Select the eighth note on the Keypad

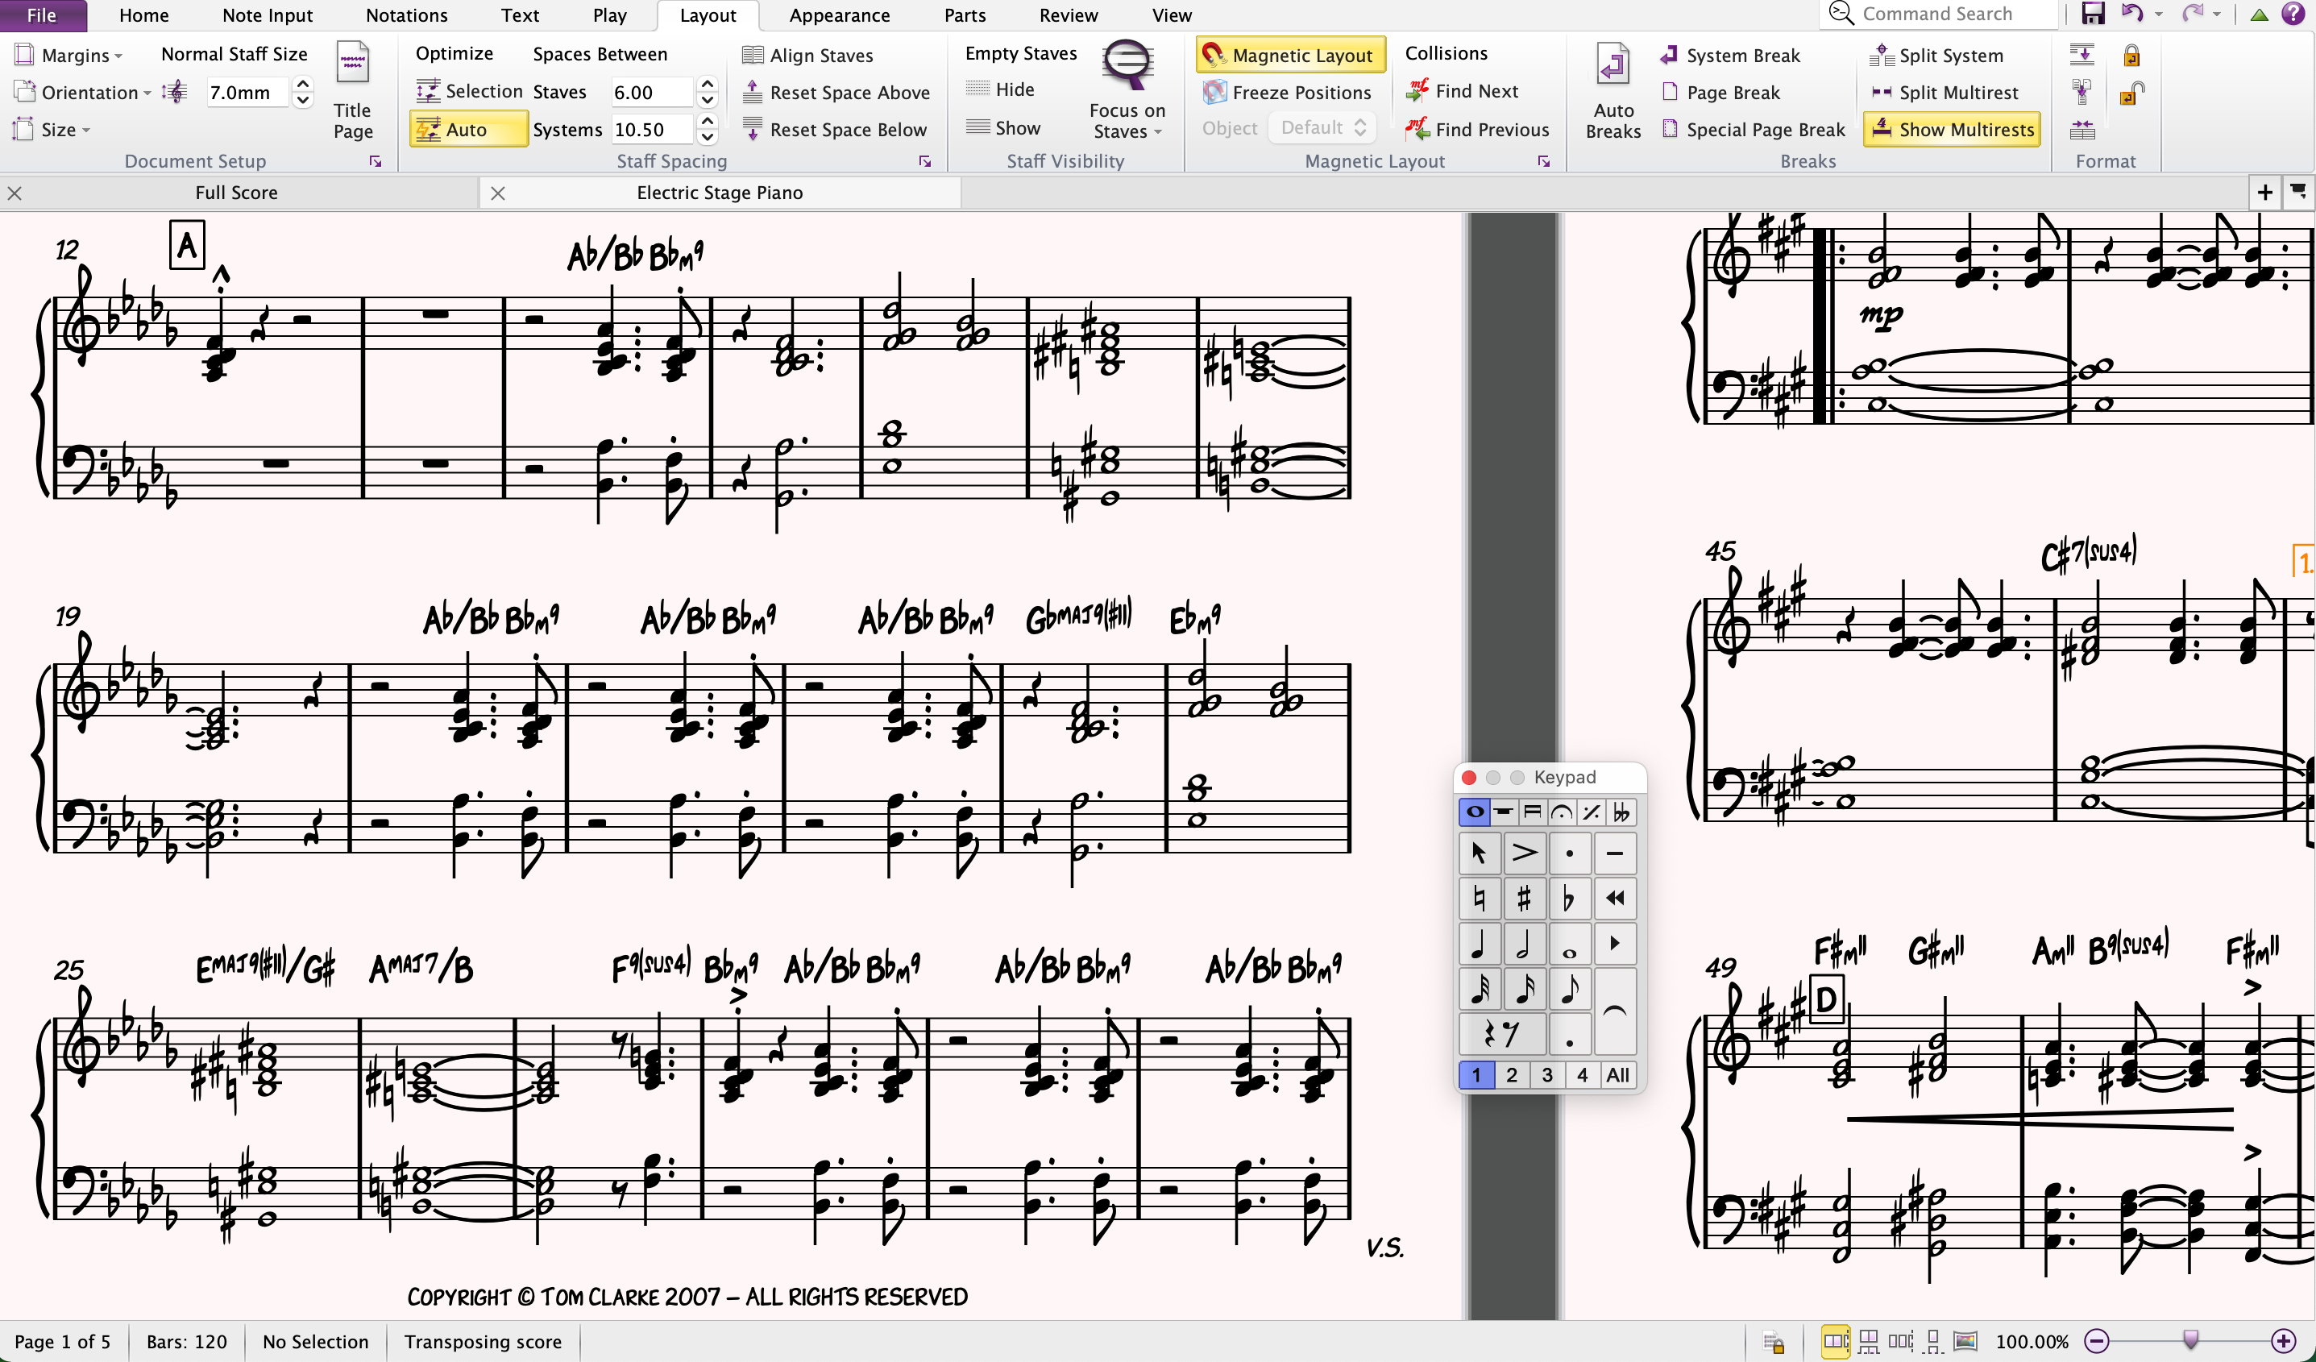(1569, 989)
